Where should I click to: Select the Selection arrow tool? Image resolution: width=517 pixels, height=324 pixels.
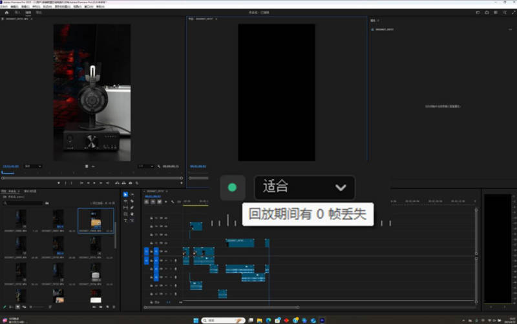(x=125, y=194)
